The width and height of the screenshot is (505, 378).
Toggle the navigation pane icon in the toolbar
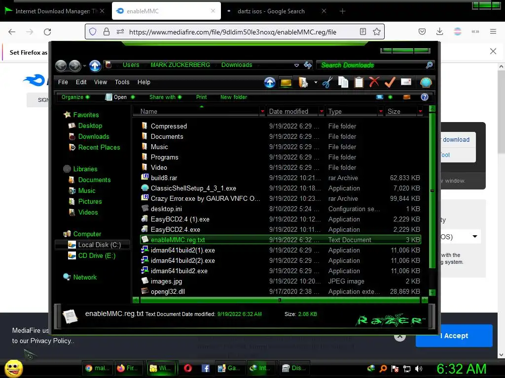(286, 83)
